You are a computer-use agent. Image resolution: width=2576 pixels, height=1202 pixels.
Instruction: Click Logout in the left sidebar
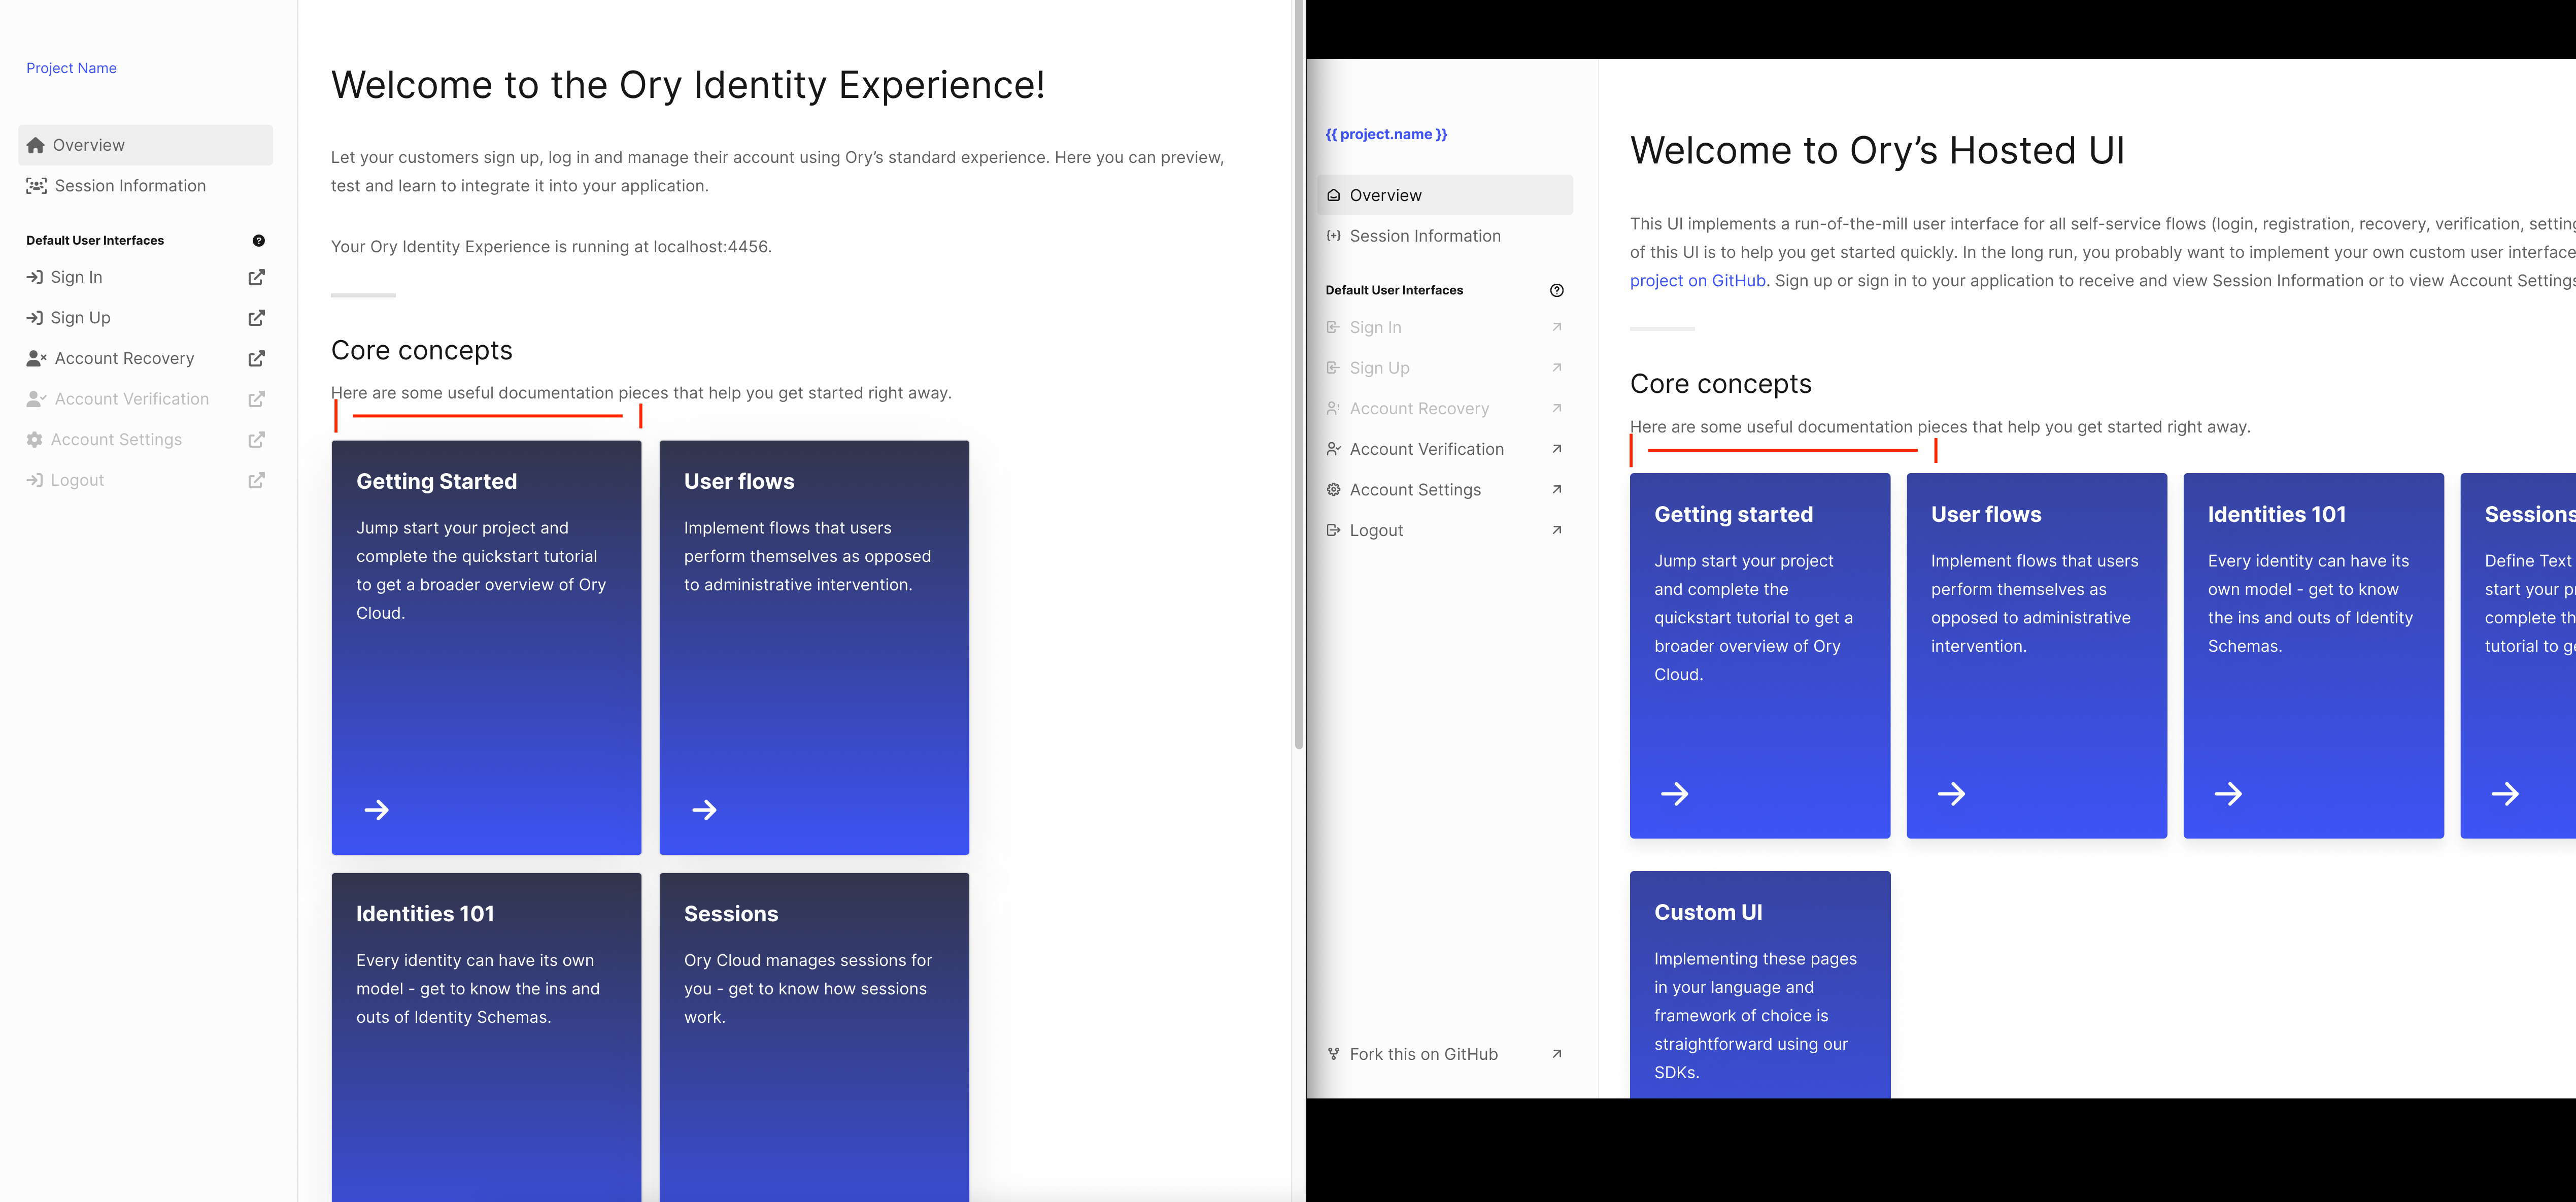click(x=77, y=480)
